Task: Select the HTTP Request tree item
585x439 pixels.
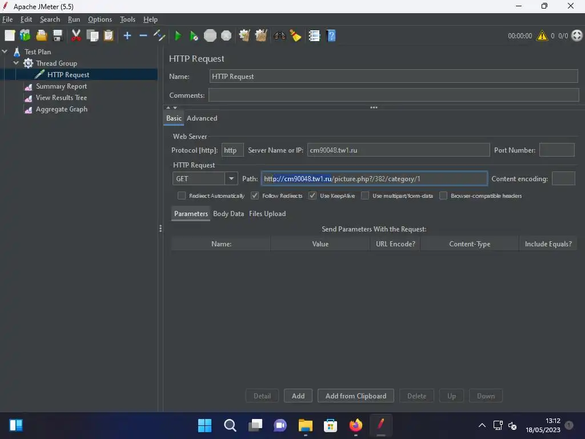Action: [x=69, y=75]
